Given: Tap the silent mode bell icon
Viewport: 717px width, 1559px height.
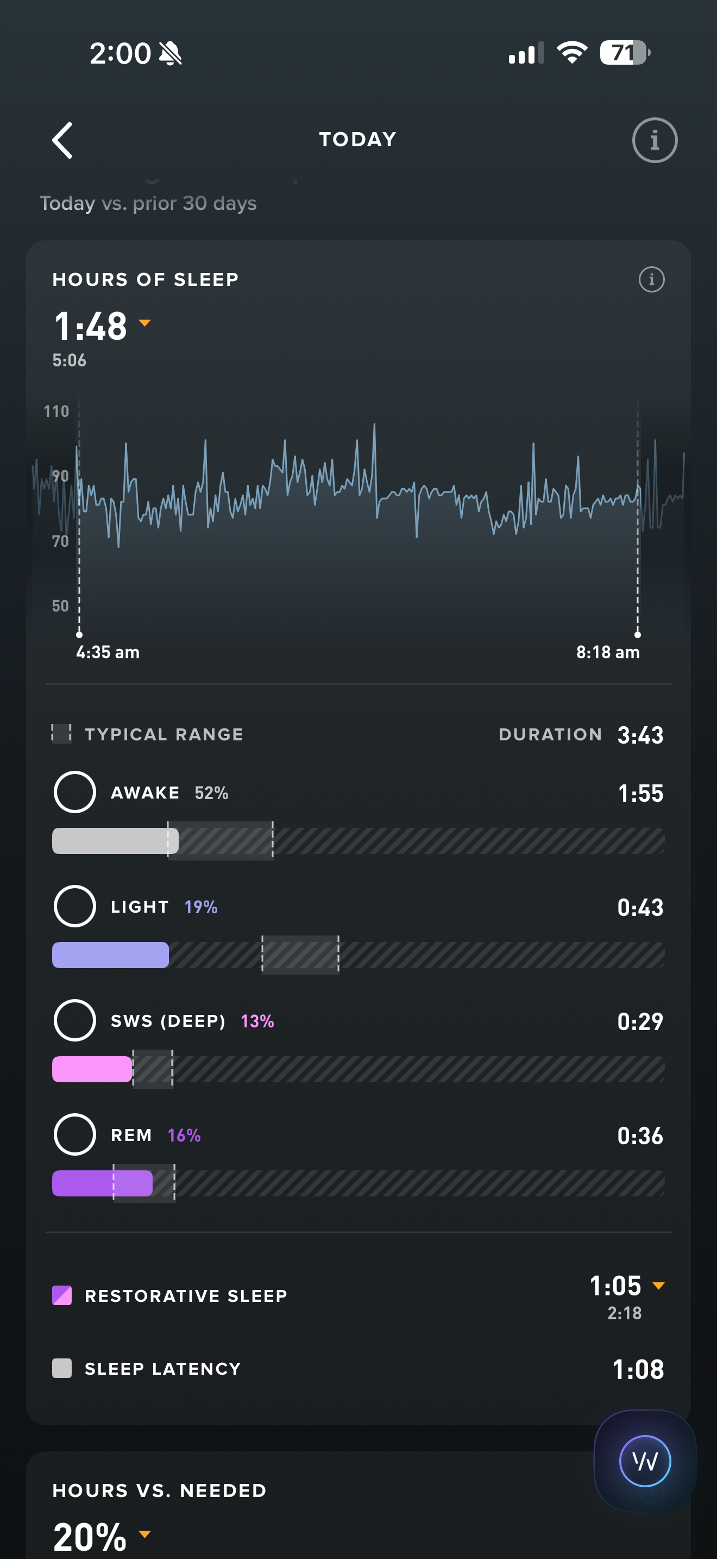Looking at the screenshot, I should (x=171, y=54).
